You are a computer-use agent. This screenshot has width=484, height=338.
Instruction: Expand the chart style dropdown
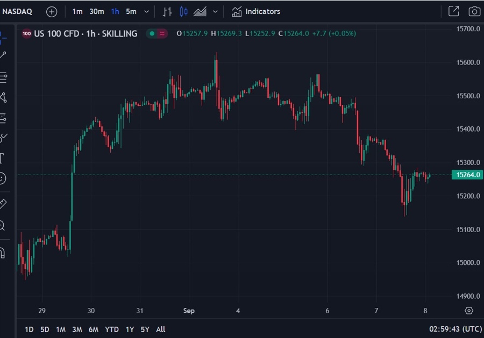[x=215, y=12]
